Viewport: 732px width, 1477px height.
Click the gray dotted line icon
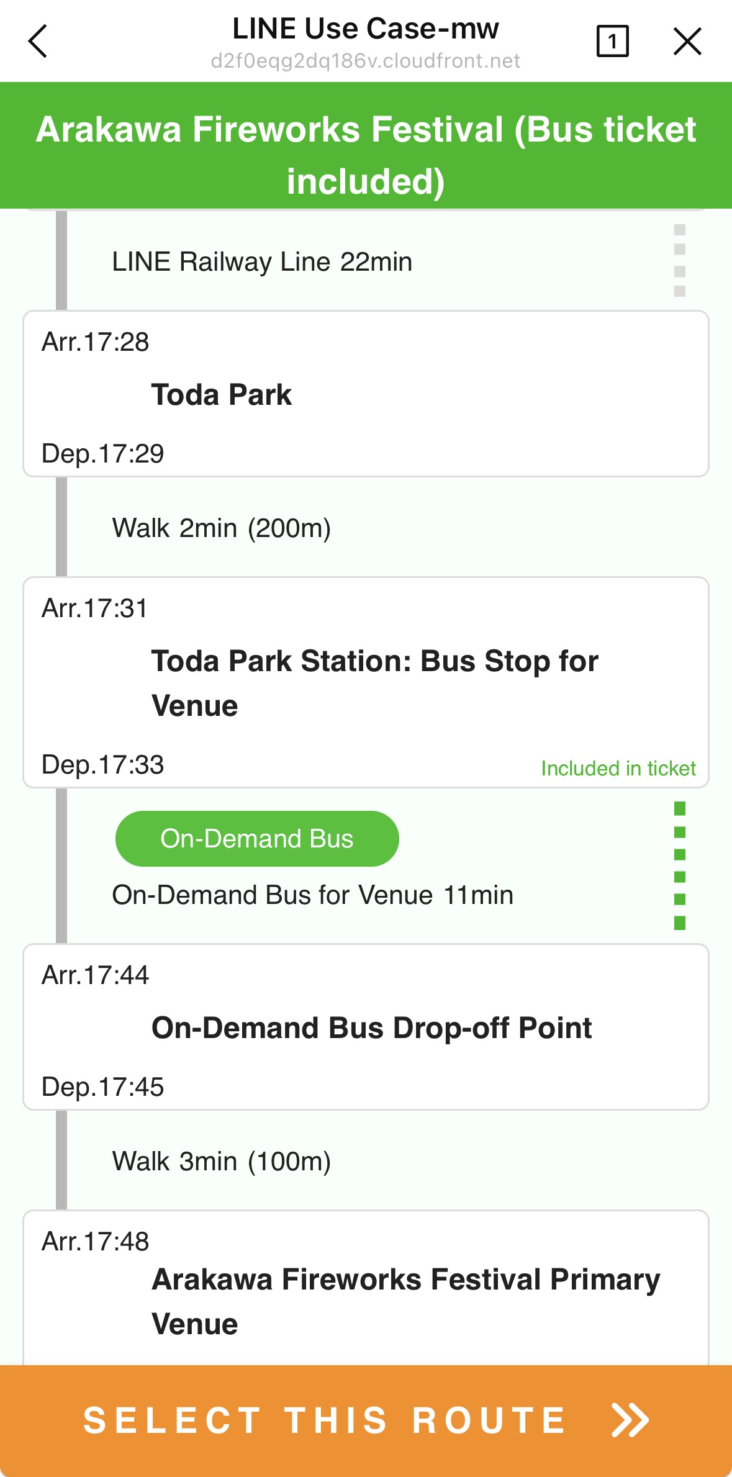pos(680,261)
